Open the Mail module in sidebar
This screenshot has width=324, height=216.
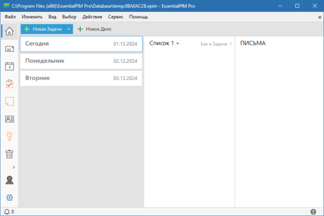click(x=9, y=49)
